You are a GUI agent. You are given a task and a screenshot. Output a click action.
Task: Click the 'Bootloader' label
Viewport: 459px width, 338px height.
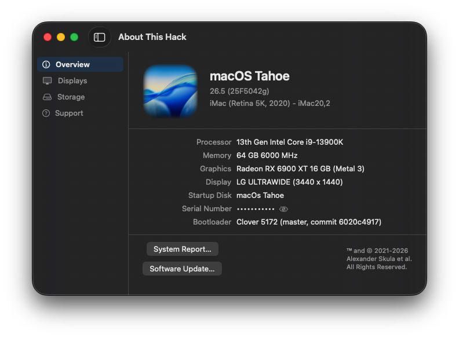212,222
